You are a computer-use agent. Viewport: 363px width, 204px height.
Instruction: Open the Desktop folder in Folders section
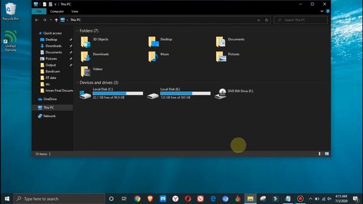(160, 42)
